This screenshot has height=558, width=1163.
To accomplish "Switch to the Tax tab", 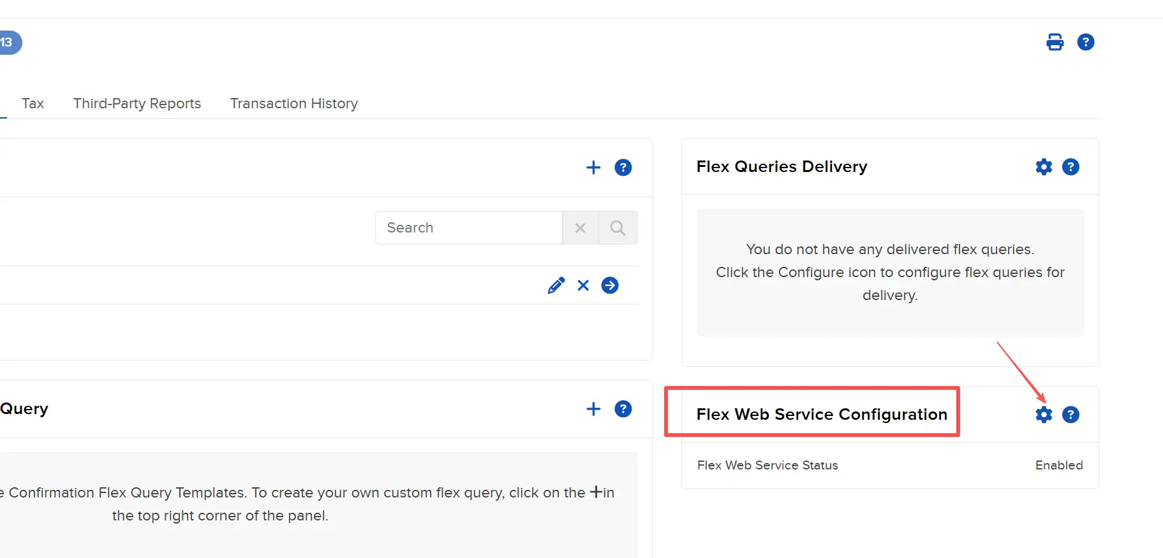I will (x=33, y=103).
